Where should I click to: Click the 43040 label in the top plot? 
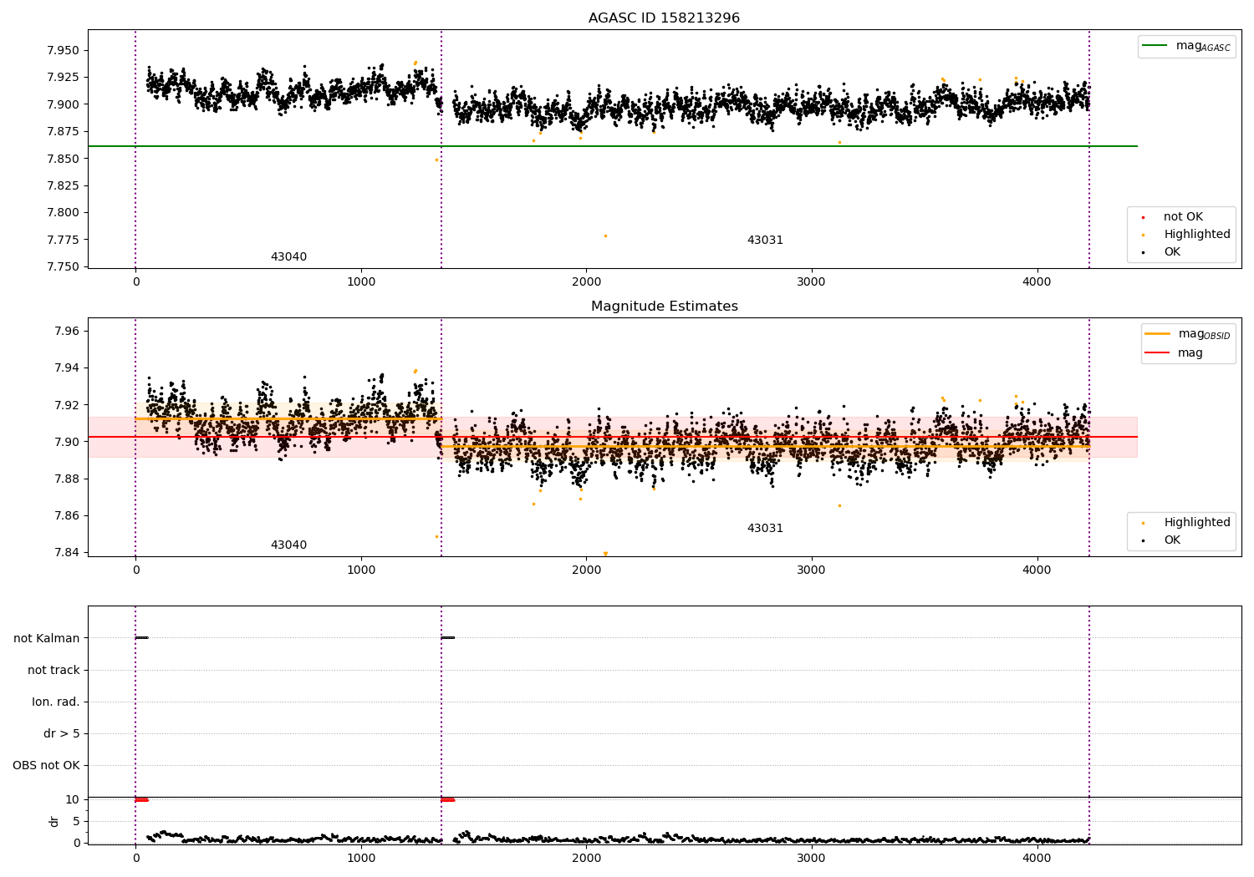click(x=288, y=257)
